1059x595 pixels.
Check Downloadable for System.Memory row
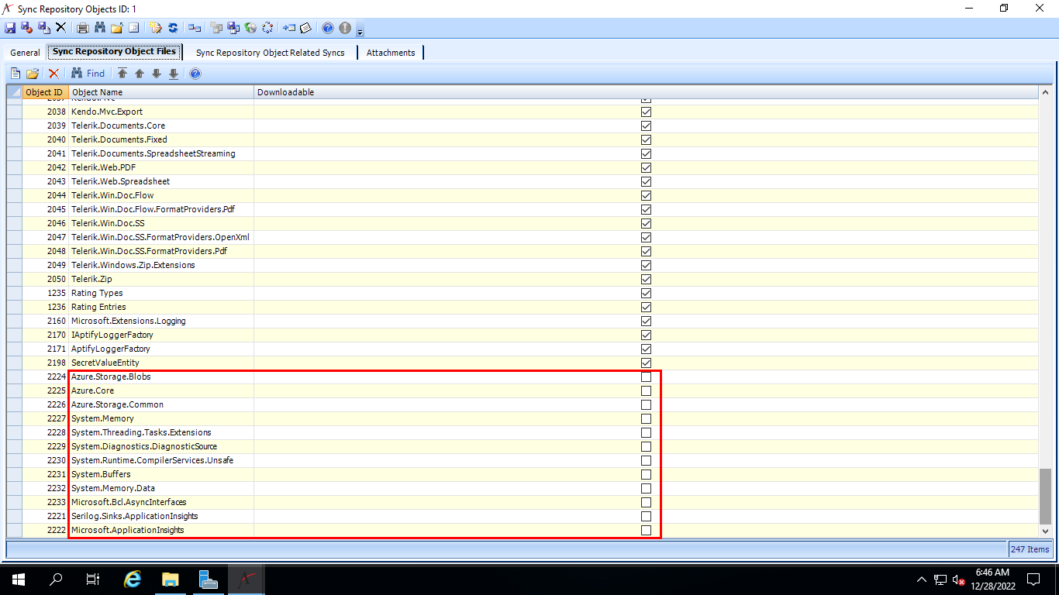(646, 418)
